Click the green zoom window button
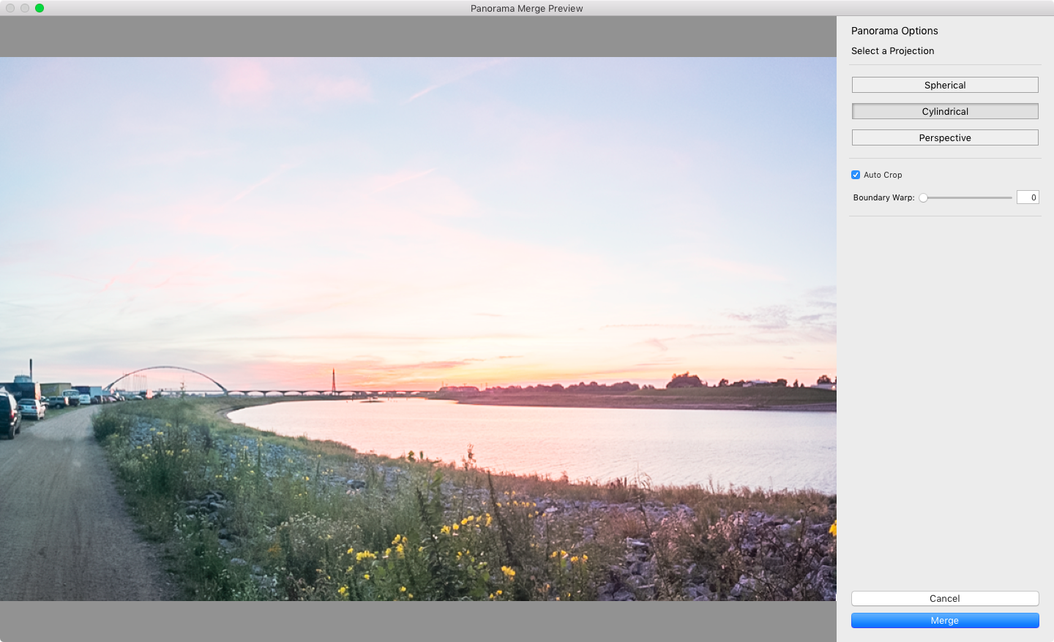 pos(40,8)
